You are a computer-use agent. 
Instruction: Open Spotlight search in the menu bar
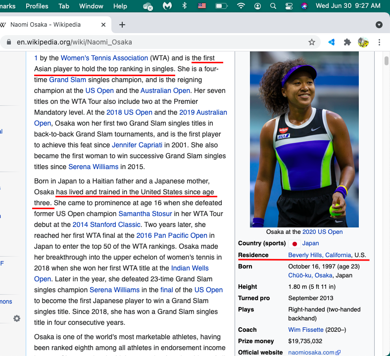click(273, 6)
